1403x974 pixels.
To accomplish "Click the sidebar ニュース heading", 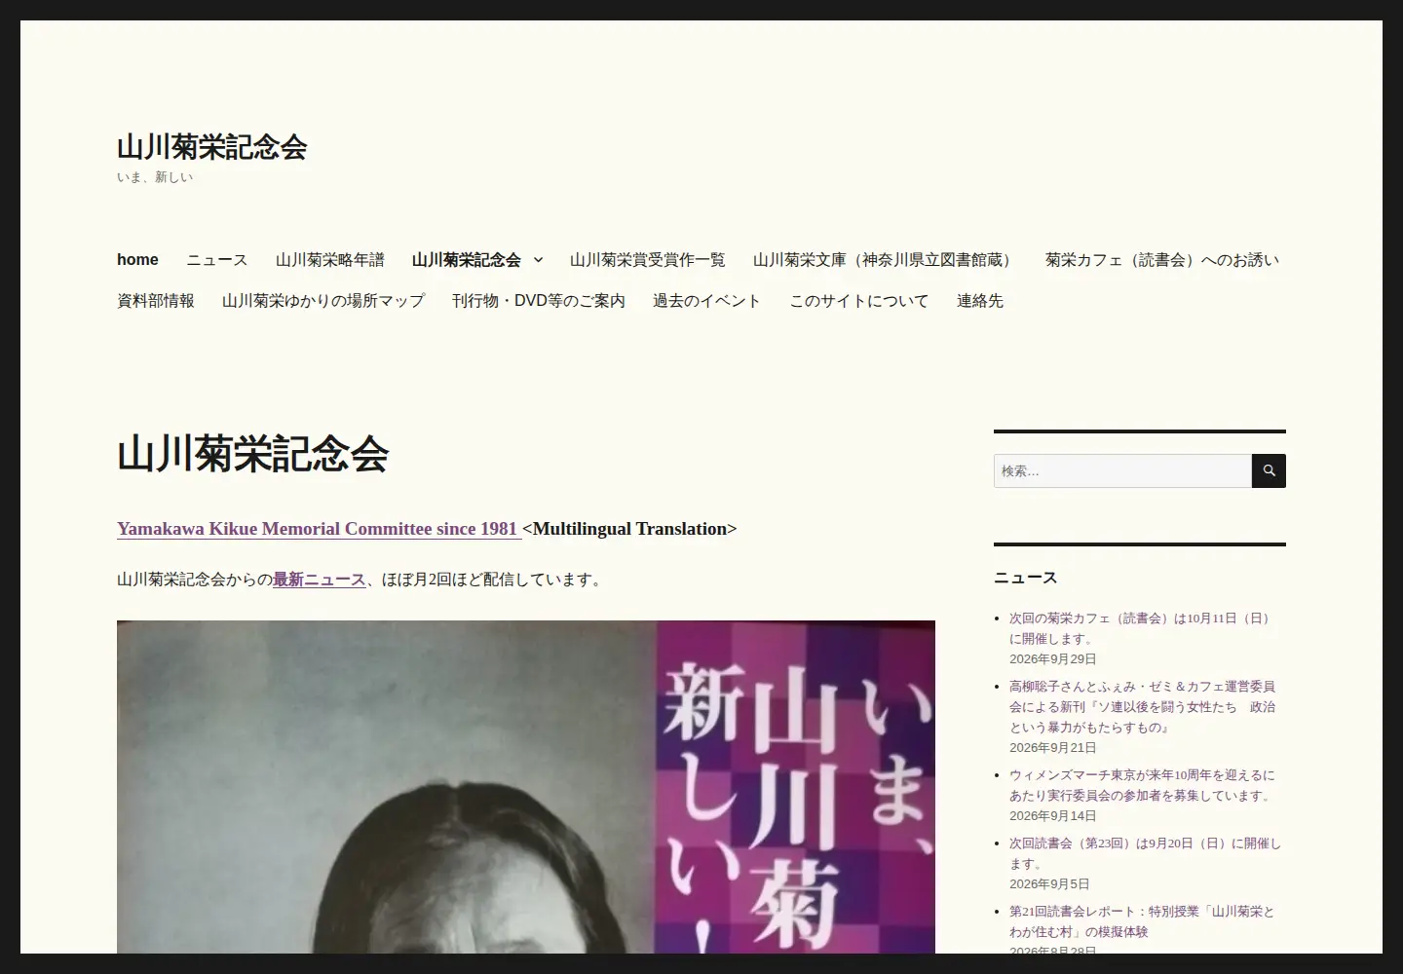I will click(1025, 578).
